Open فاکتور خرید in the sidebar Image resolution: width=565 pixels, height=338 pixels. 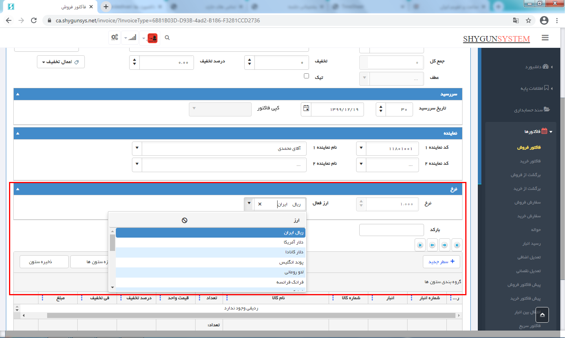tap(530, 161)
